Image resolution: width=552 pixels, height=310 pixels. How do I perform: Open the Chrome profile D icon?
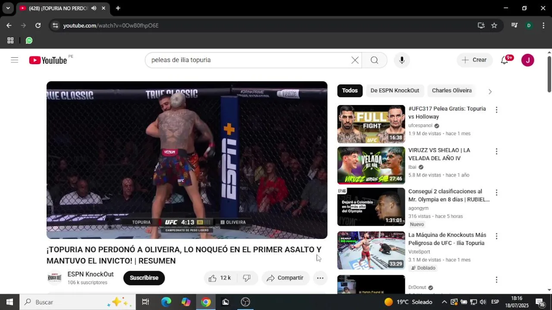click(529, 25)
